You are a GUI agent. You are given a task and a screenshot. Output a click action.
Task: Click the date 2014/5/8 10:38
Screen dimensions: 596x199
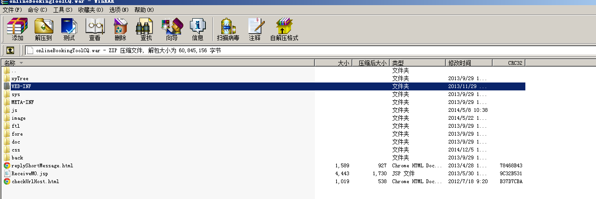(x=468, y=110)
